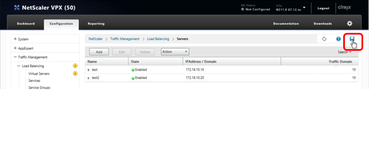
Task: Click the server name test2
Action: [95, 78]
